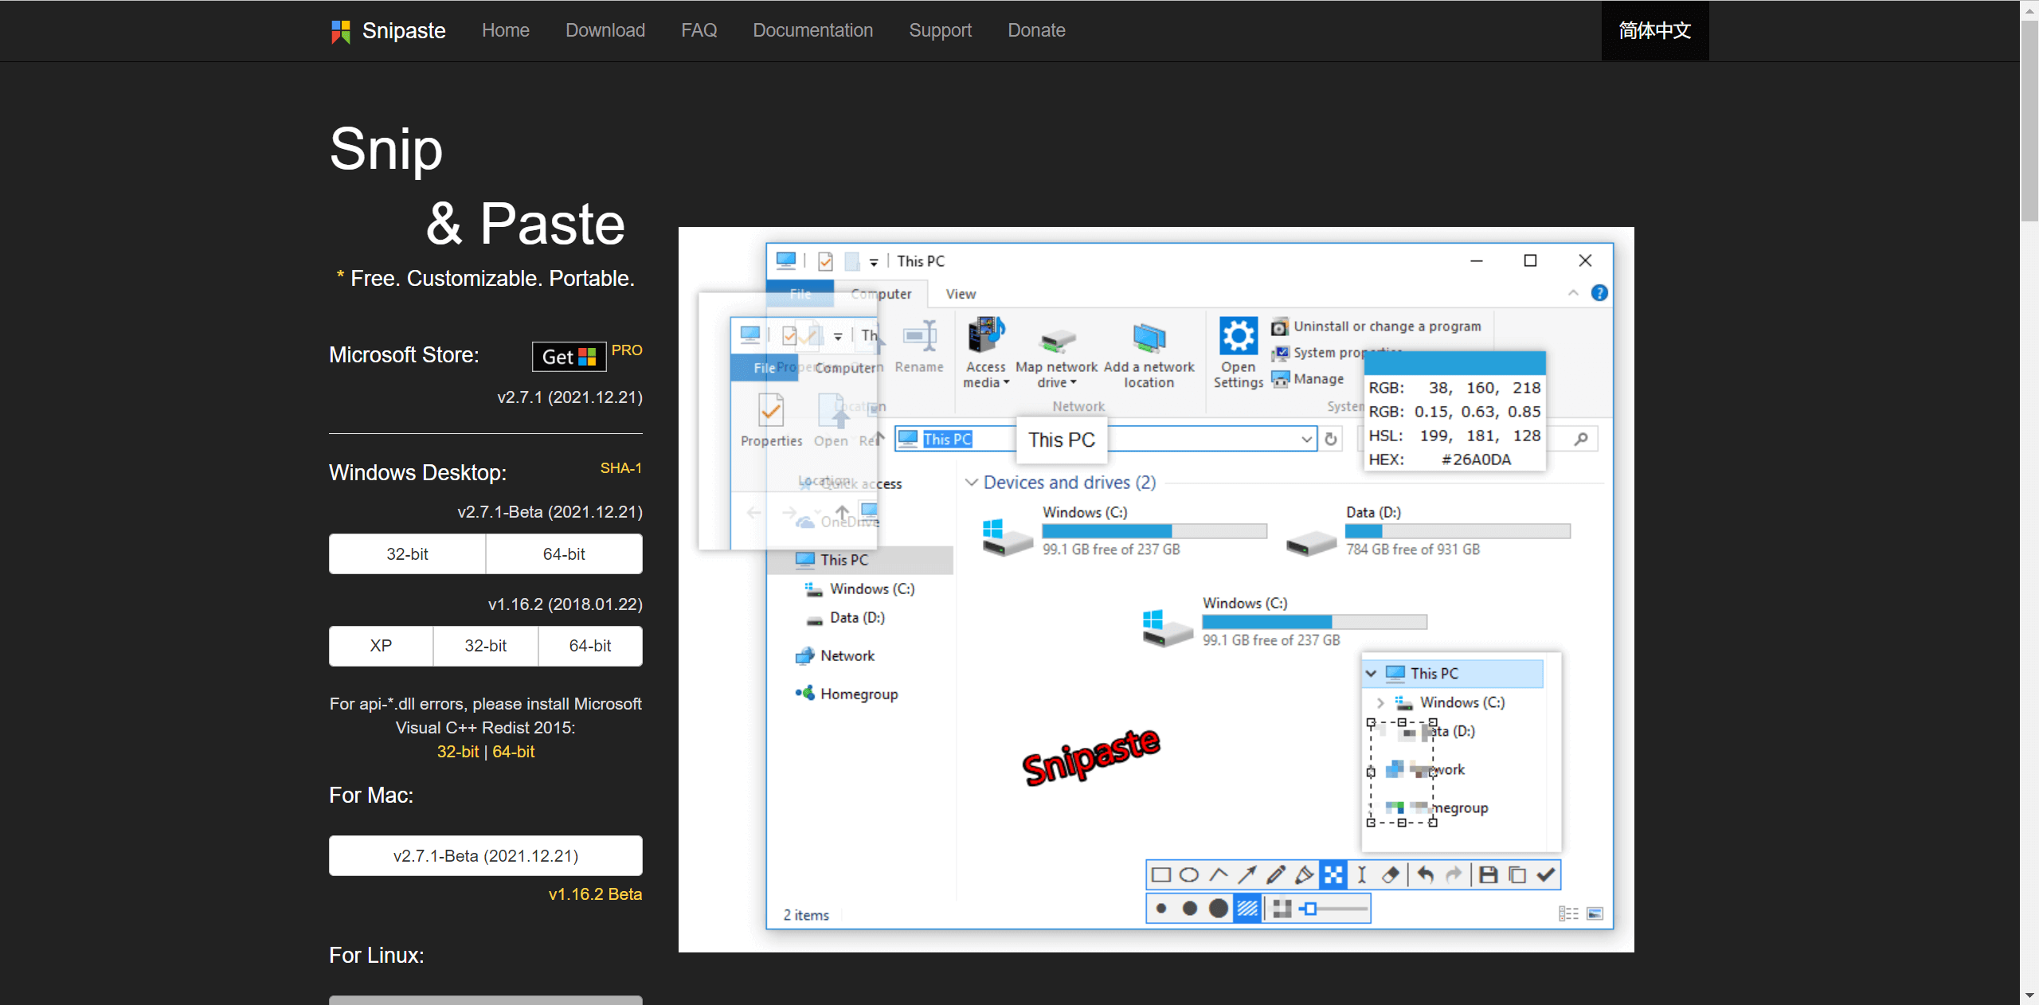
Task: Switch language with 简体中文 button
Action: coord(1654,30)
